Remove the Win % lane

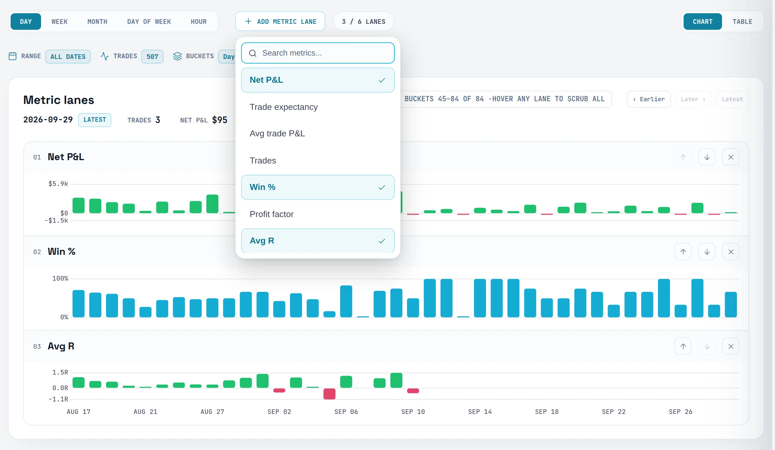[x=731, y=252]
